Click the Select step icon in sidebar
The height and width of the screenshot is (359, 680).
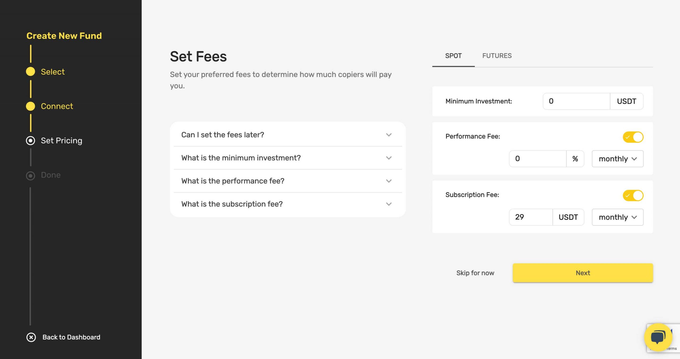(x=30, y=71)
